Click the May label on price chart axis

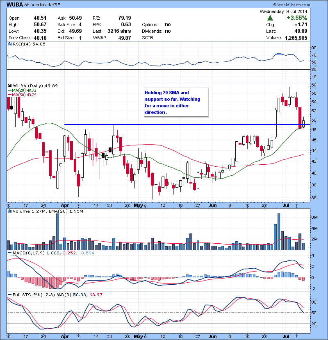tap(138, 205)
